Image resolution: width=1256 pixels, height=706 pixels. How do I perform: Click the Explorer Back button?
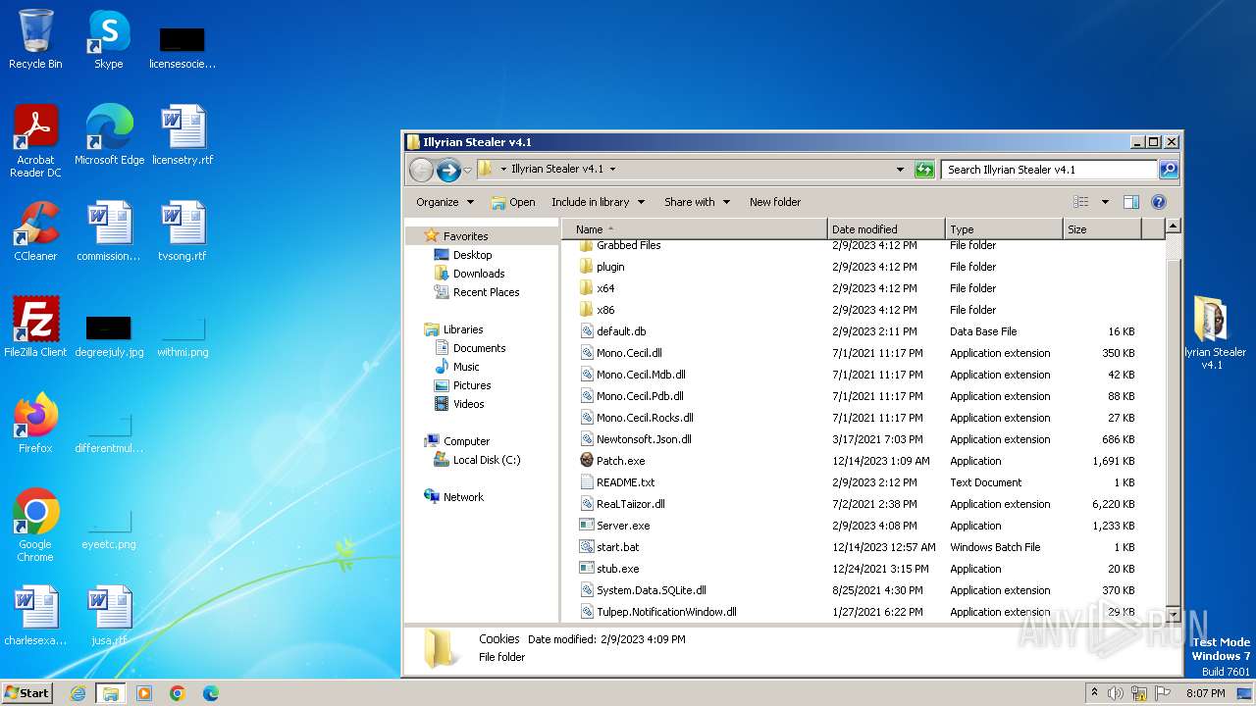[421, 170]
